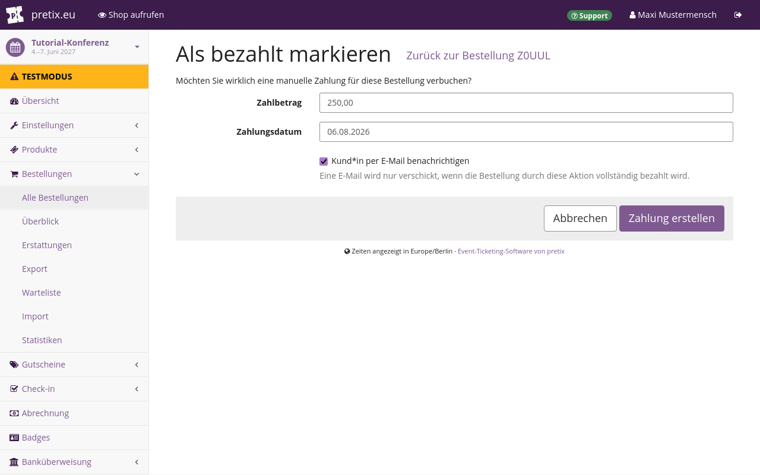
Task: Select Export in the sidebar
Action: pyautogui.click(x=74, y=269)
